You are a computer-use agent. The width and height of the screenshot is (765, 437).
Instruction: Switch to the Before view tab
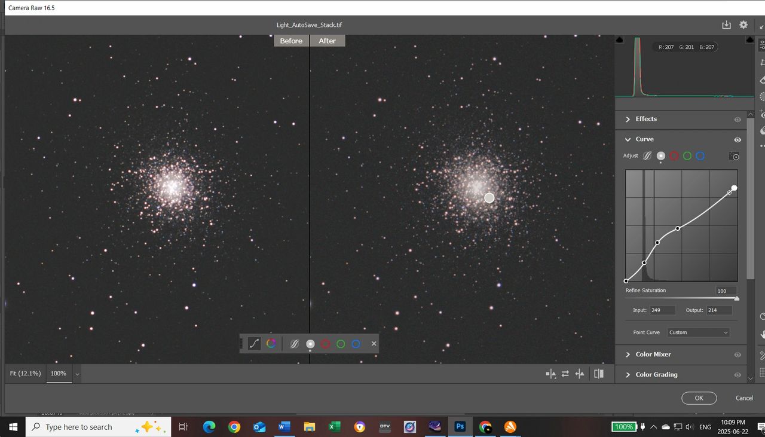point(291,41)
